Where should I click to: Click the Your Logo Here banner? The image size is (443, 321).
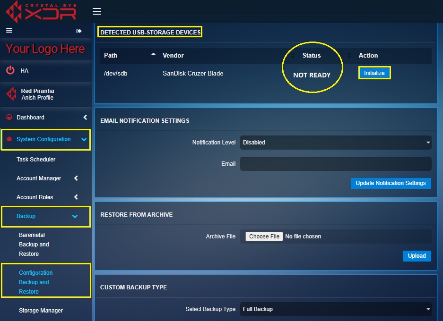[x=45, y=49]
